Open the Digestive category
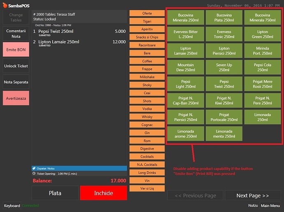The width and height of the screenshot is (284, 212). [147, 149]
